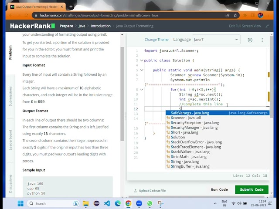Image resolution: width=279 pixels, height=209 pixels.
Task: Open the editor more options menu
Action: (x=262, y=40)
